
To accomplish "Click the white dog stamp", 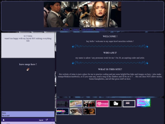I will [116, 104].
